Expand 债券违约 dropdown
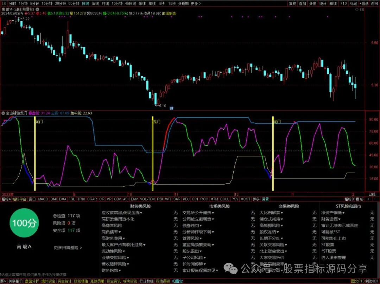The height and width of the screenshot is (284, 380). tap(201, 226)
